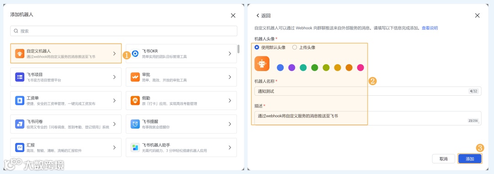Expand 工资单 chevron

tap(114, 101)
